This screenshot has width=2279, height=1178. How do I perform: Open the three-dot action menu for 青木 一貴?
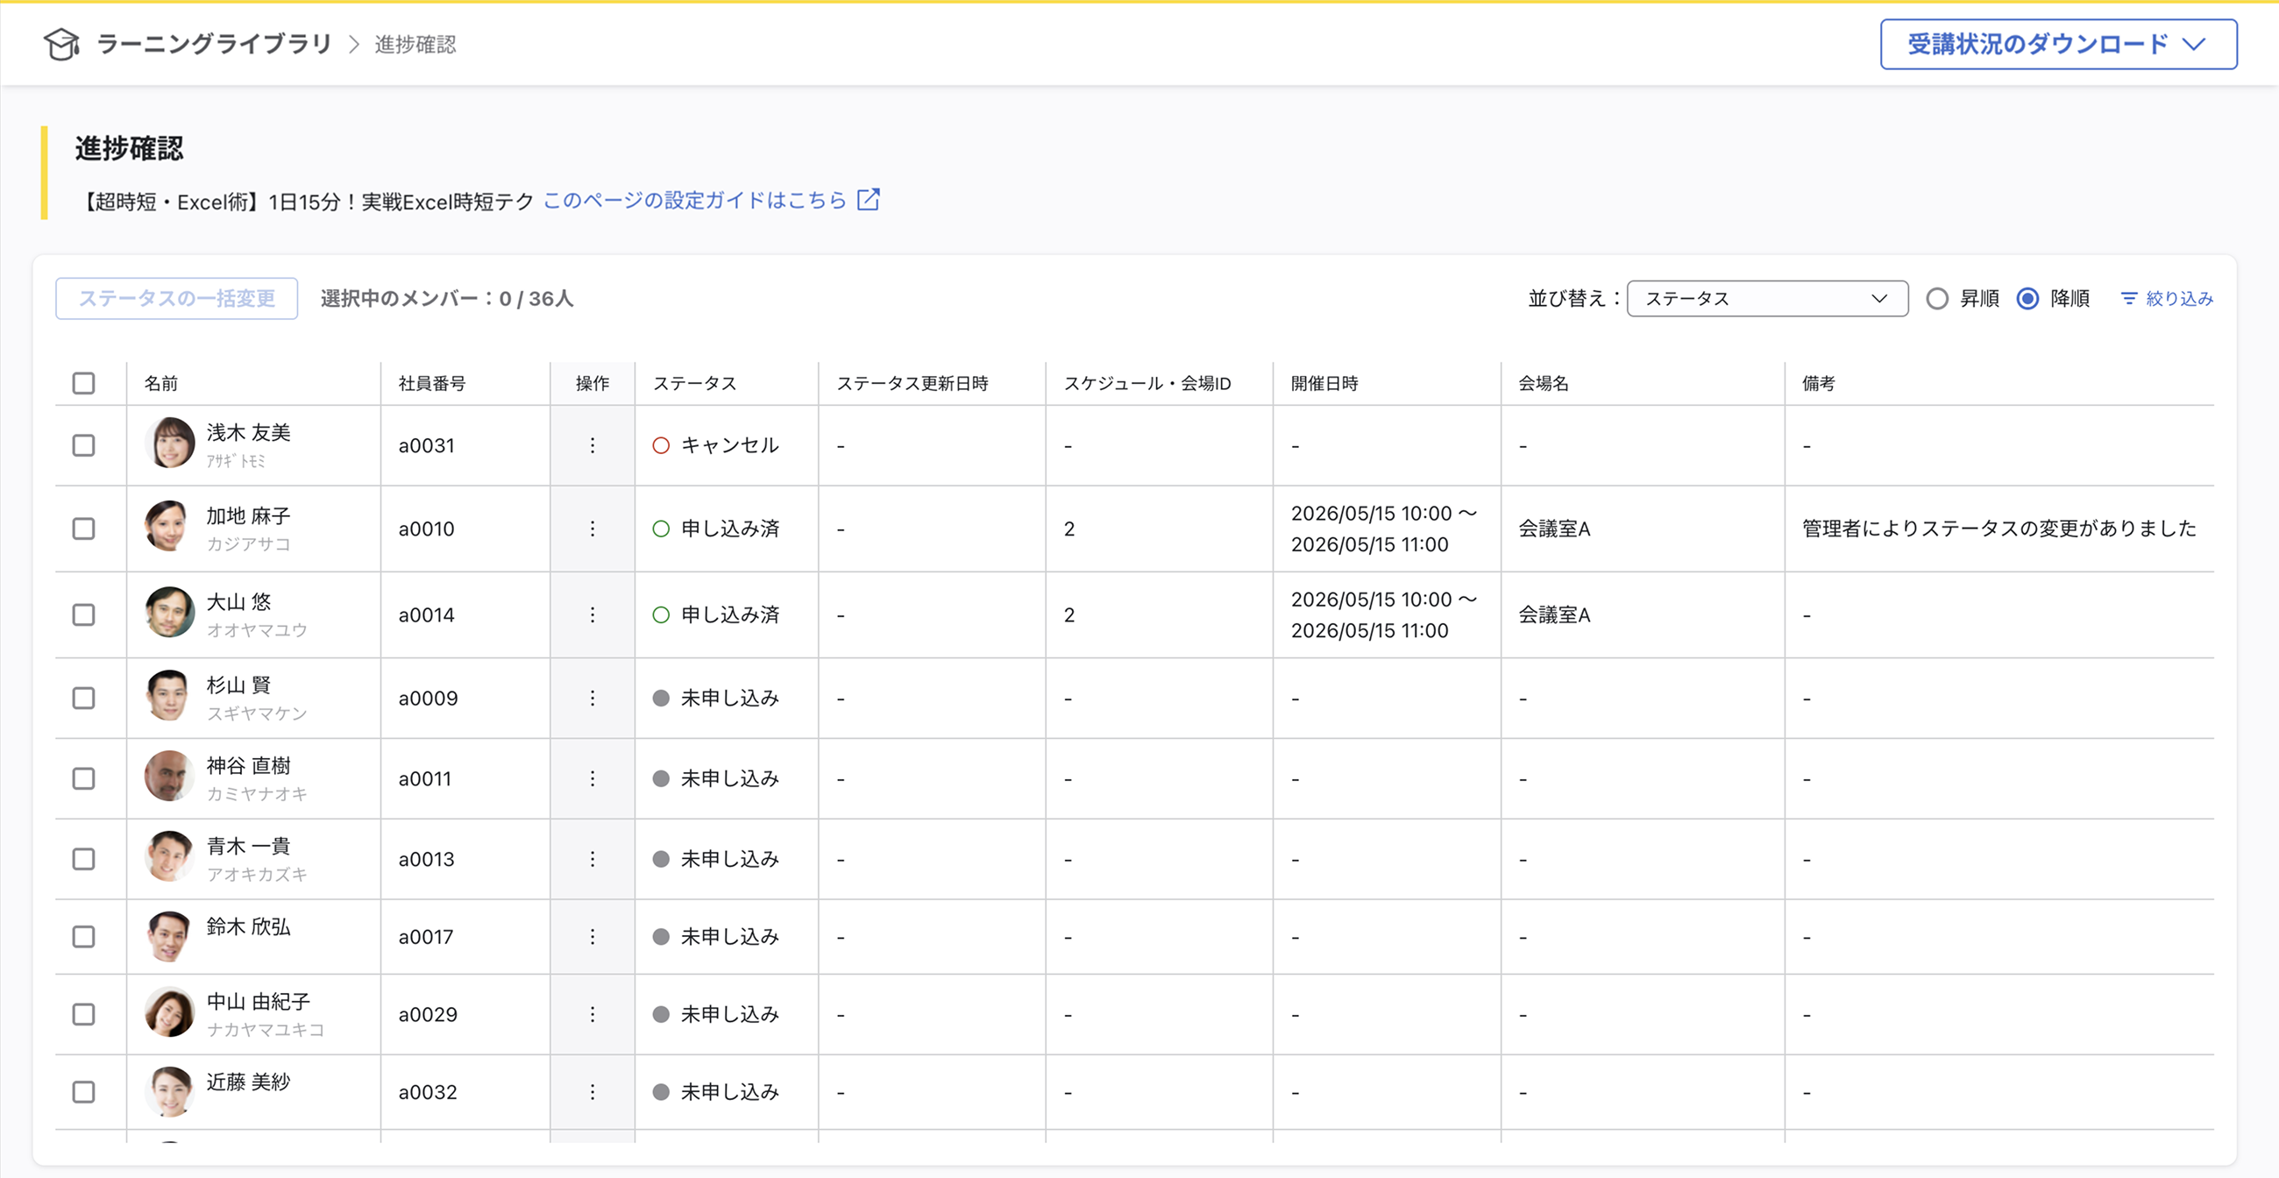coord(592,859)
